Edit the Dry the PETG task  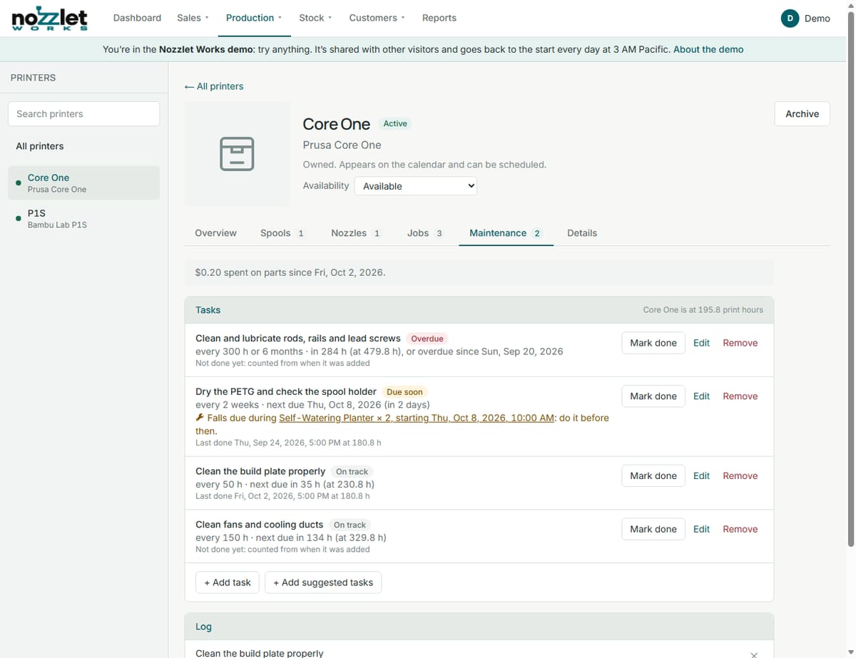(x=701, y=396)
